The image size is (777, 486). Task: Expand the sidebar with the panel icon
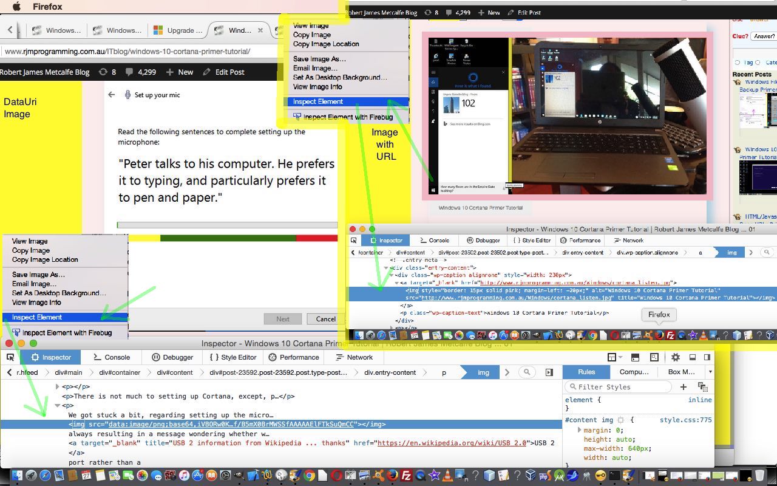[549, 372]
